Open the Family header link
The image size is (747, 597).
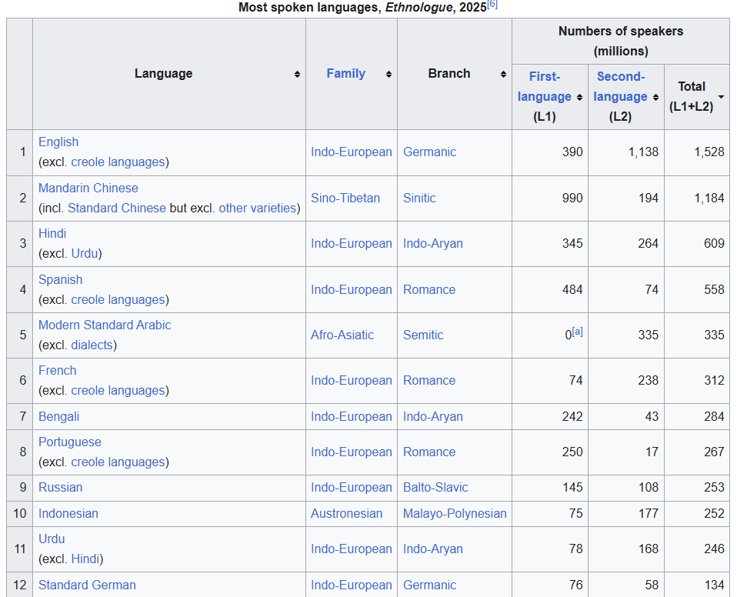coord(346,73)
